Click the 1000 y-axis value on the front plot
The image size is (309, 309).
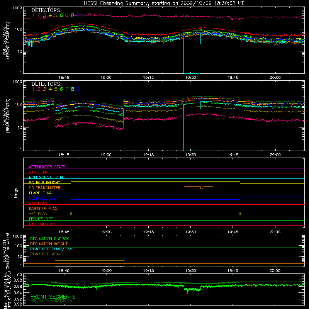(x=17, y=8)
